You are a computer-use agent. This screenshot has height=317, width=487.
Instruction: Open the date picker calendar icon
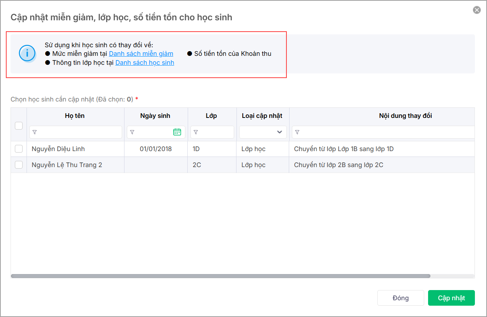(177, 132)
